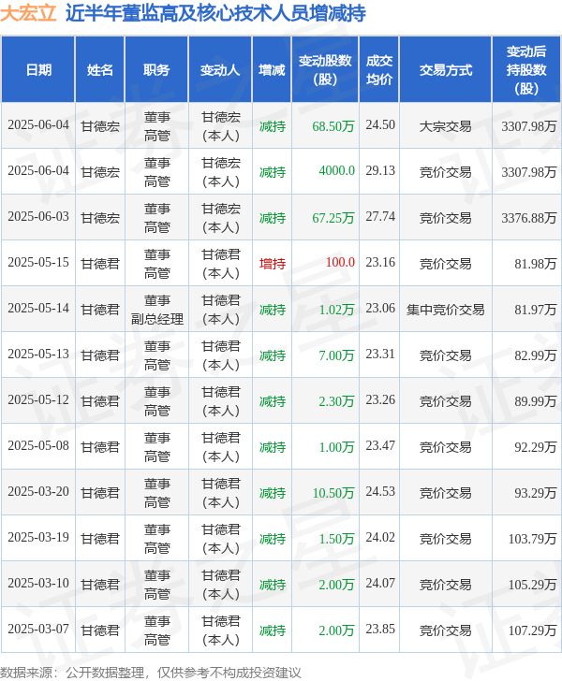Click the 10.50万 share change value
Image resolution: width=562 pixels, height=681 pixels.
coord(333,493)
